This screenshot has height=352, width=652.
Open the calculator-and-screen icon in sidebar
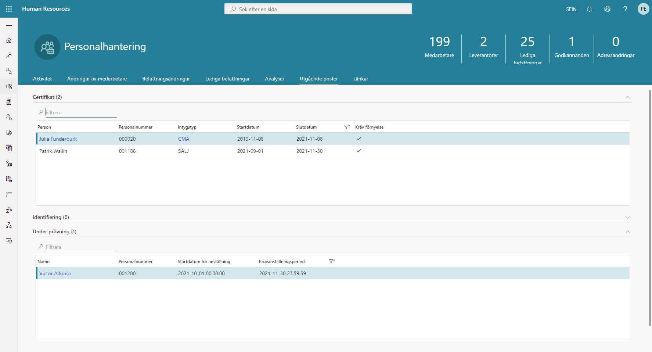coord(9,148)
